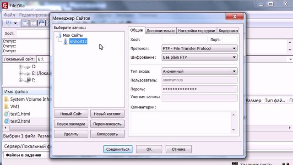This screenshot has height=165, width=293.
Task: Toggle message log toolbar icon
Action: click(25, 23)
